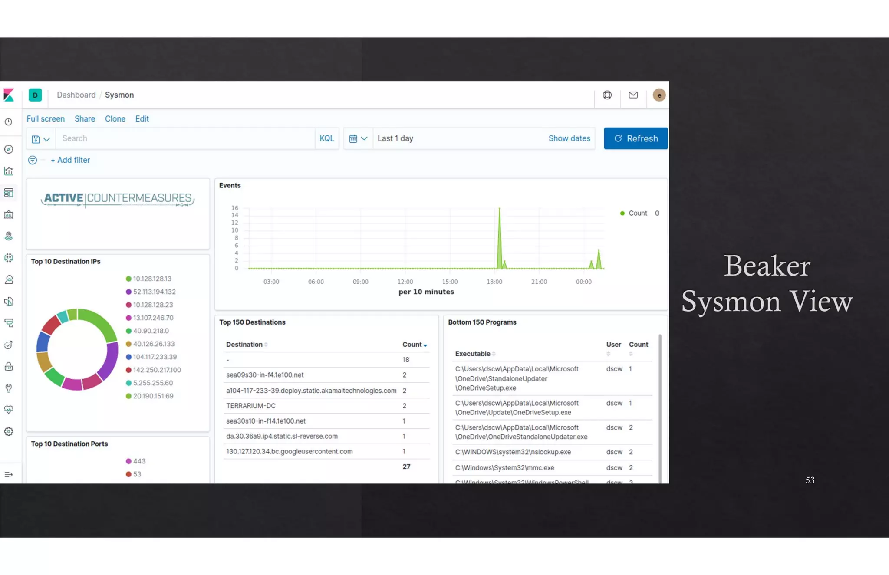Open Management gear icon in sidebar

(x=9, y=431)
